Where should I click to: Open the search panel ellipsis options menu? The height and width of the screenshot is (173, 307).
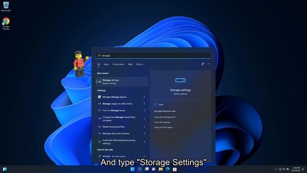coord(209,64)
